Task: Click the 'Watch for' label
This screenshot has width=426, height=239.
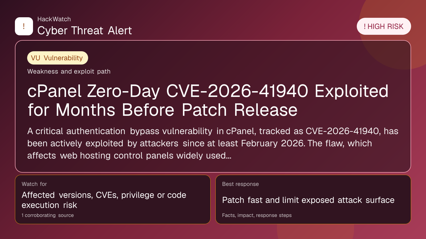Action: coord(34,184)
